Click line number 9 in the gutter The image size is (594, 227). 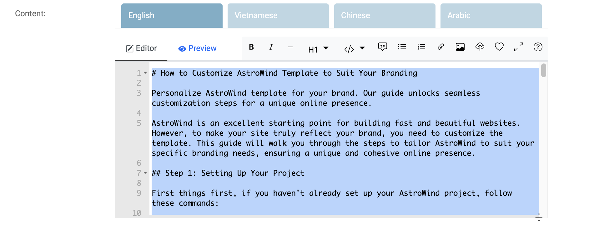[x=139, y=193]
